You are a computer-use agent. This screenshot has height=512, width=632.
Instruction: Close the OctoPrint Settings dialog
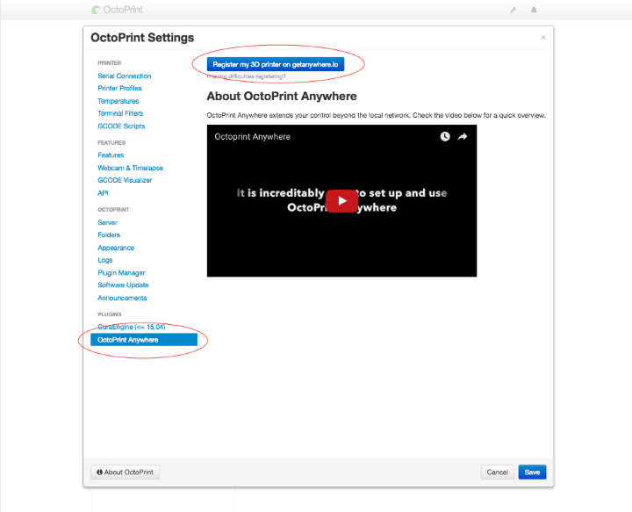coord(543,38)
